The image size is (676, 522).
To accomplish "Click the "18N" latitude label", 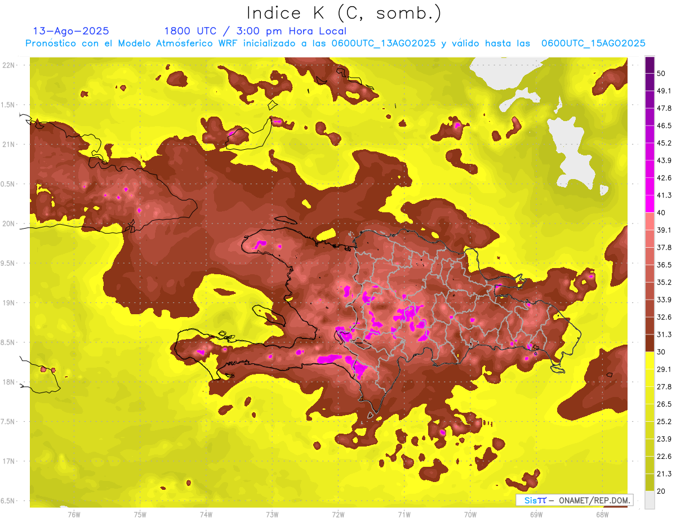I will point(8,382).
